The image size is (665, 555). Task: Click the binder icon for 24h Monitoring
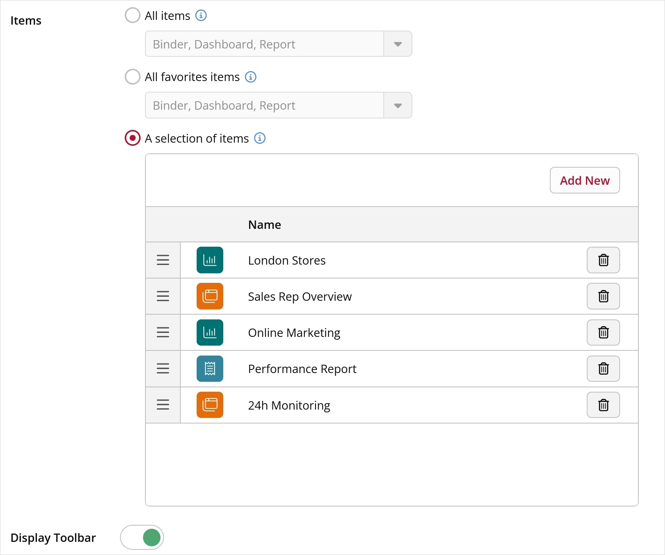click(210, 405)
